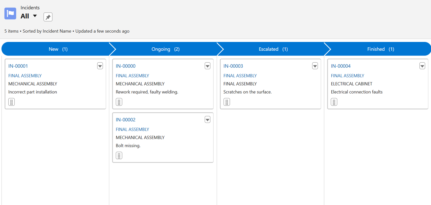Click drag handle icon on IN-00001 card
This screenshot has height=205, width=431.
tap(11, 102)
